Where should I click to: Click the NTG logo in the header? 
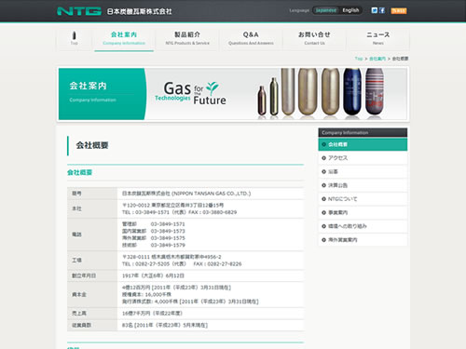pyautogui.click(x=79, y=11)
